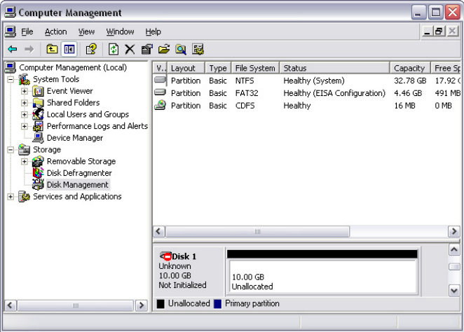The image size is (464, 332).
Task: Click the File System column header
Action: (255, 68)
